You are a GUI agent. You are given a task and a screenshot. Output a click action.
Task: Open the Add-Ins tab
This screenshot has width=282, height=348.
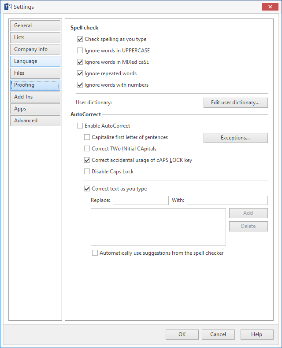(x=35, y=97)
